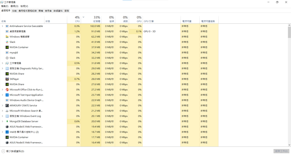
Task: Select the colored Slack icon at 41.9 MB
Action: coord(7,42)
